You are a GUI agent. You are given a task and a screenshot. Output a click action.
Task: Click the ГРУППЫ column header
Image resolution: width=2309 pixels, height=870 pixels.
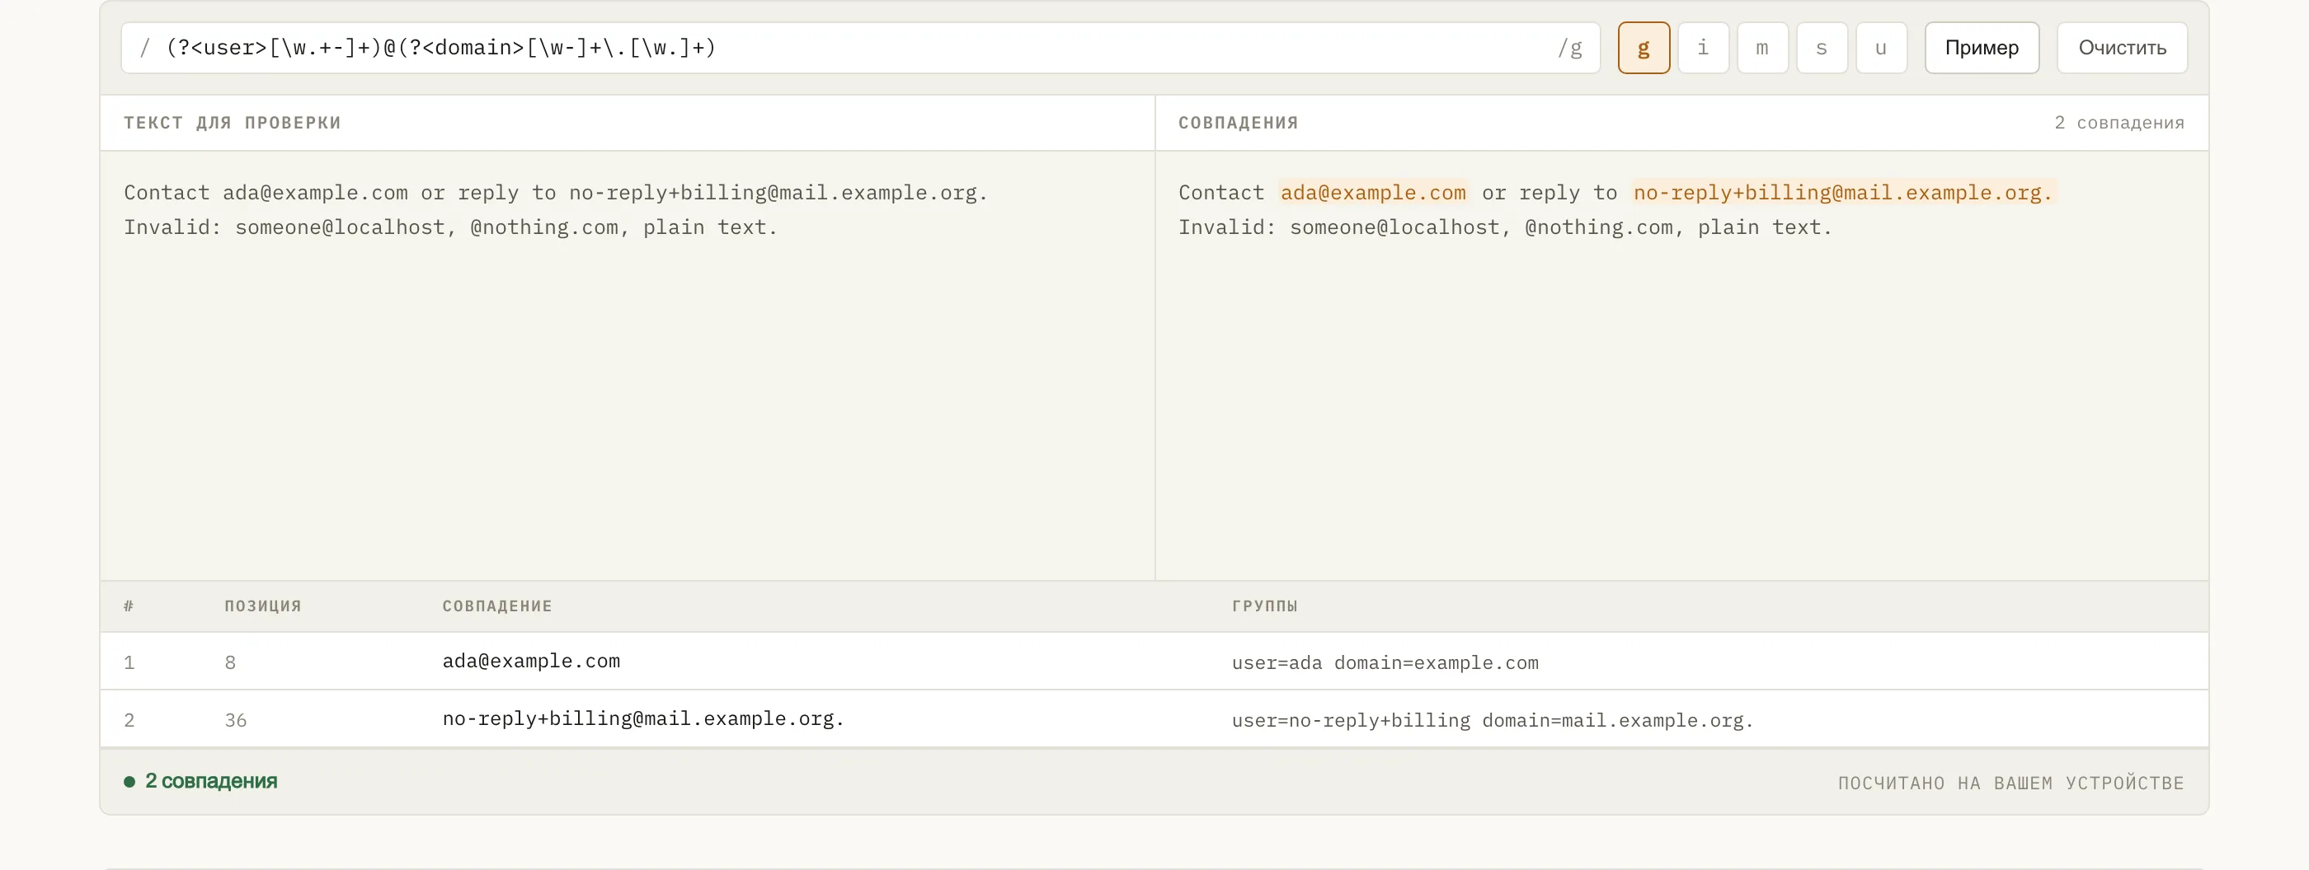[1264, 606]
